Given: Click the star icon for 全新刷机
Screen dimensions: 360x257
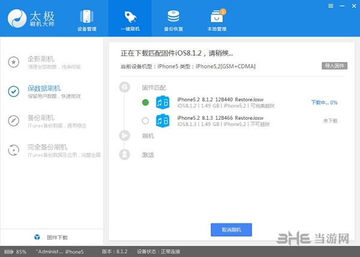Looking at the screenshot, I should (14, 62).
